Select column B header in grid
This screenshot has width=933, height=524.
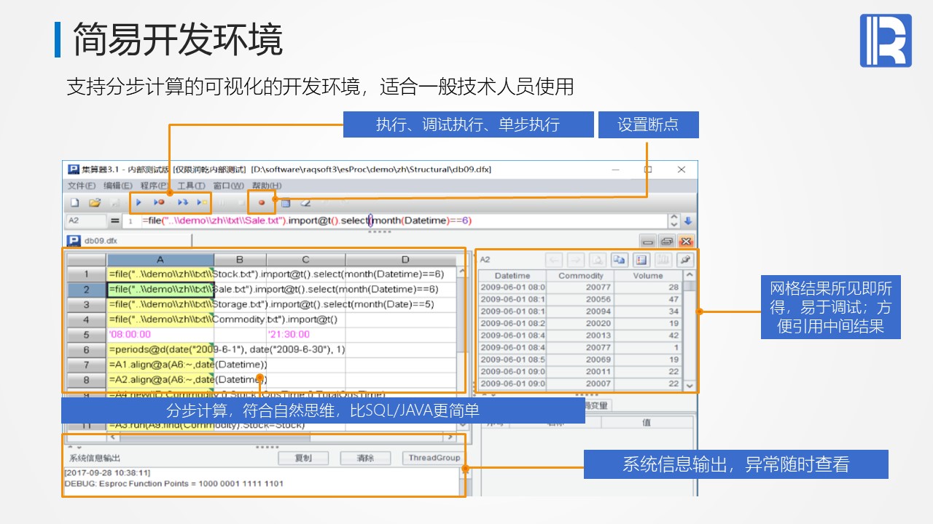[x=240, y=260]
